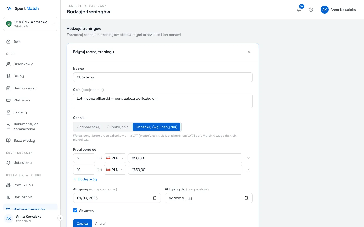Select Obozowy (wg liczby dni) pricing

pyautogui.click(x=156, y=127)
